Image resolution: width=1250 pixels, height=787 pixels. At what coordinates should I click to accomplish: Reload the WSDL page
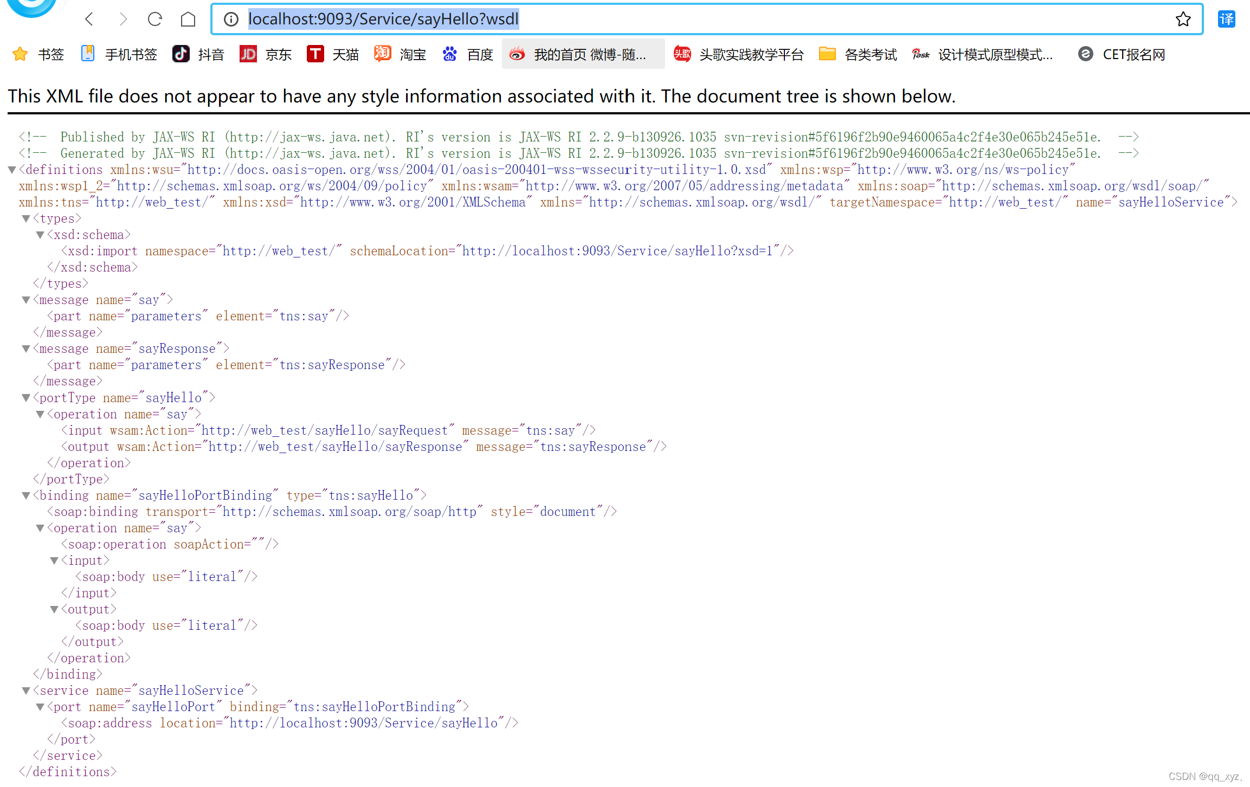(155, 20)
